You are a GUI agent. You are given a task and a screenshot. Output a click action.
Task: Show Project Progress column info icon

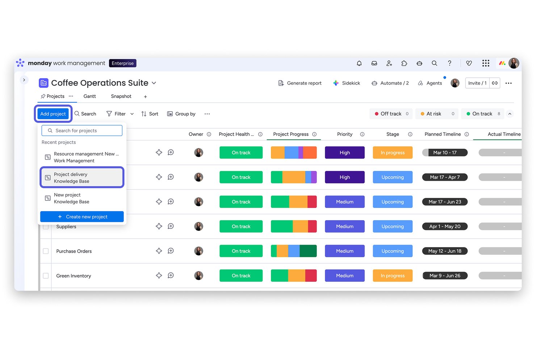click(x=314, y=134)
